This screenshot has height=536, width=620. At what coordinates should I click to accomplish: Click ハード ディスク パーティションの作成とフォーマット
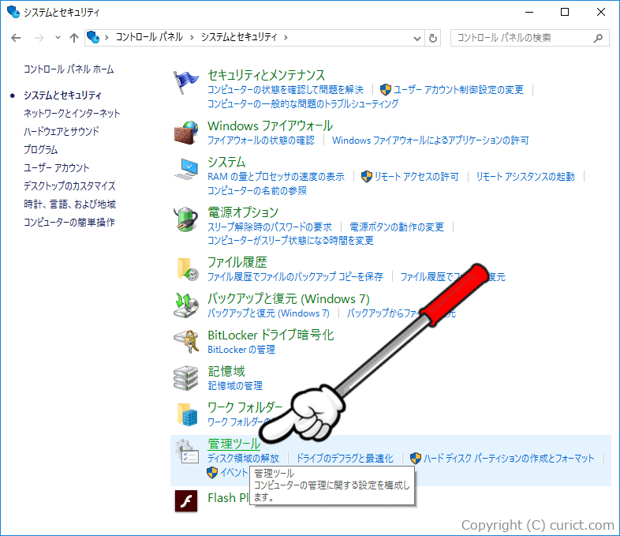[x=509, y=459]
